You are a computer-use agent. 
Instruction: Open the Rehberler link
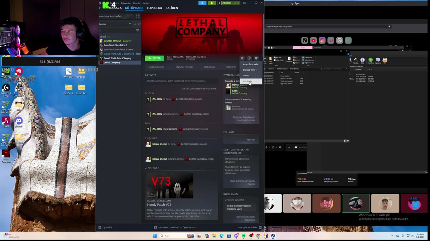point(231,67)
